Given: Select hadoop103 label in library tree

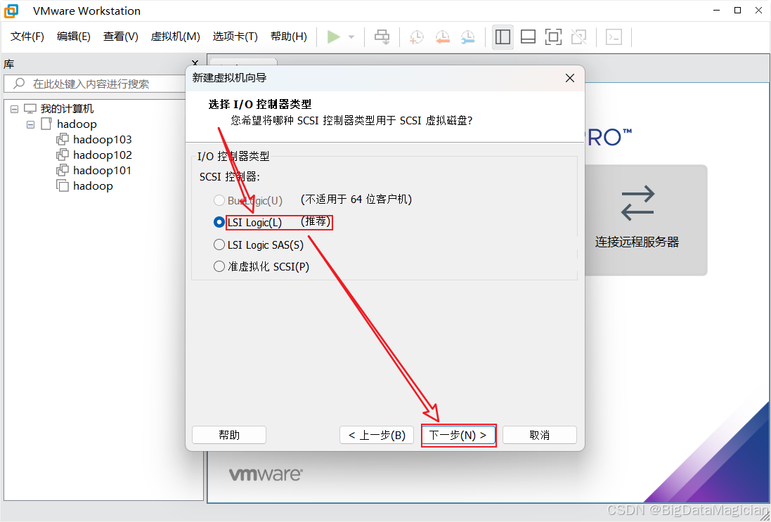Looking at the screenshot, I should pyautogui.click(x=103, y=140).
